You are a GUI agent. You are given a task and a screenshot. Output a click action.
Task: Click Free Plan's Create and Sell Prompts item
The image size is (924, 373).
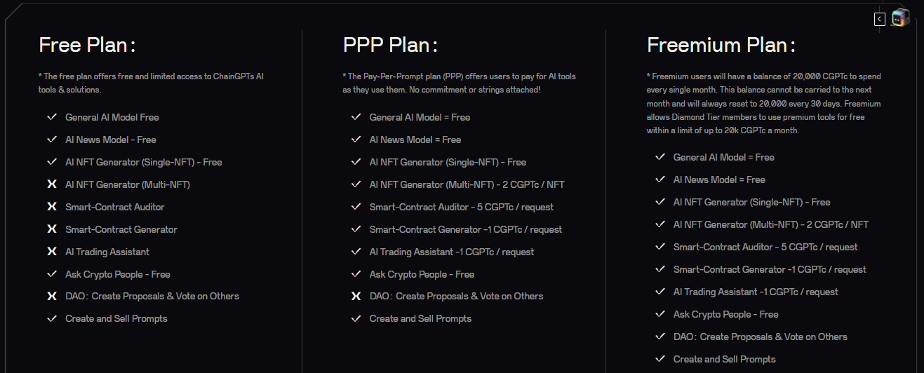pyautogui.click(x=116, y=318)
